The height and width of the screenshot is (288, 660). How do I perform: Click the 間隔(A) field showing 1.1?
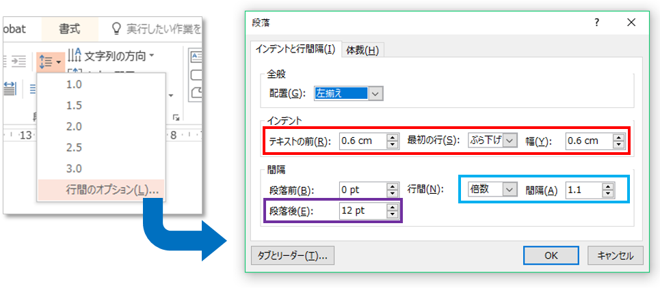(x=584, y=190)
